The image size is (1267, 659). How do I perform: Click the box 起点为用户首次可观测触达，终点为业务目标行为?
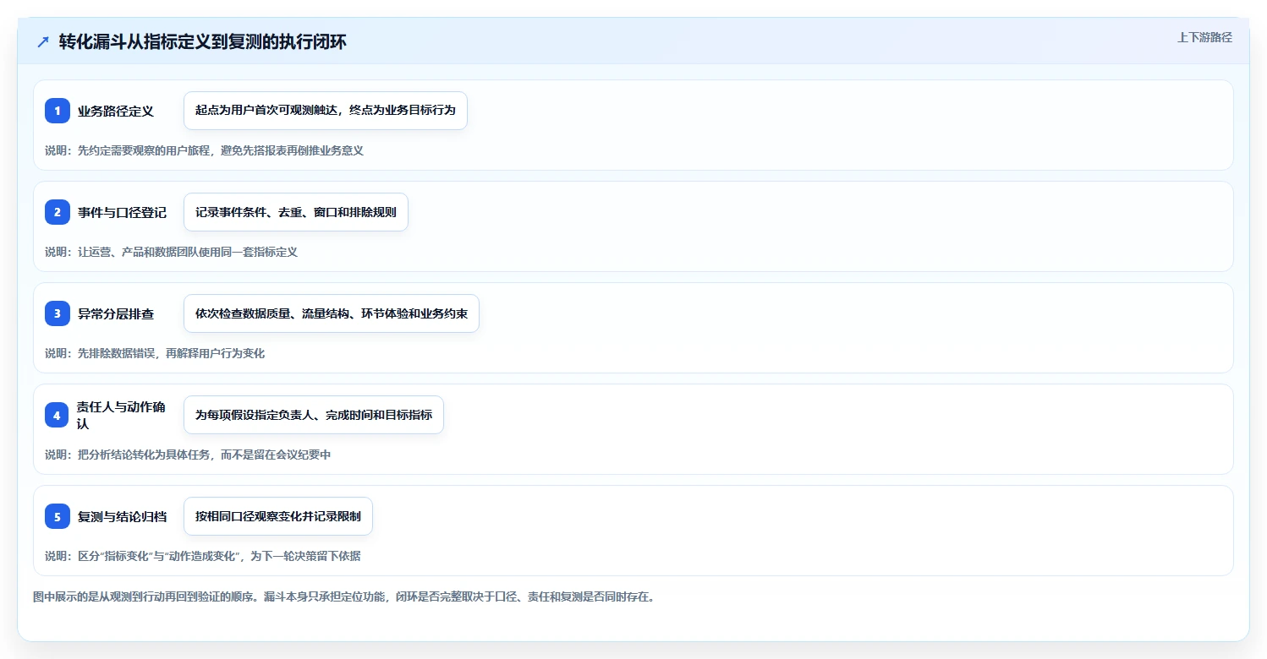326,111
